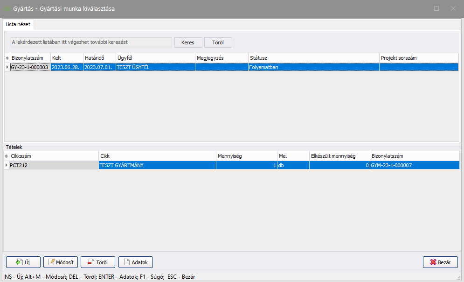Viewport: 464px width, 282px height.
Task: Sort by Határidő column header
Action: (x=99, y=58)
